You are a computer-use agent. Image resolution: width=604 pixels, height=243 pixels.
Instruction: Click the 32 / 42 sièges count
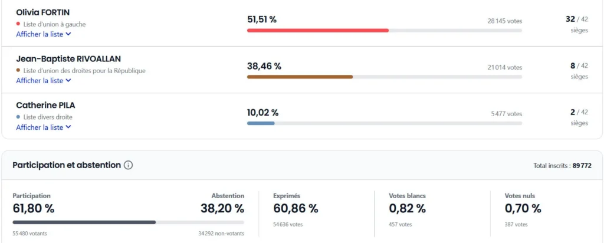[576, 19]
